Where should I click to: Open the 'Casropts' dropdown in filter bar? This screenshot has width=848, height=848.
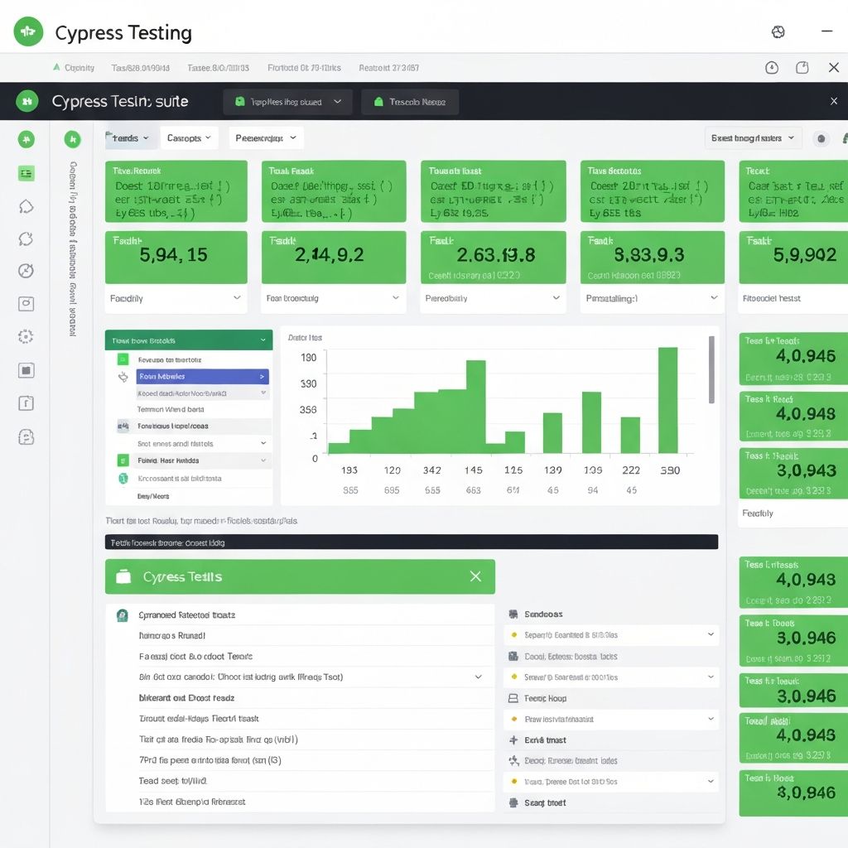[x=189, y=138]
